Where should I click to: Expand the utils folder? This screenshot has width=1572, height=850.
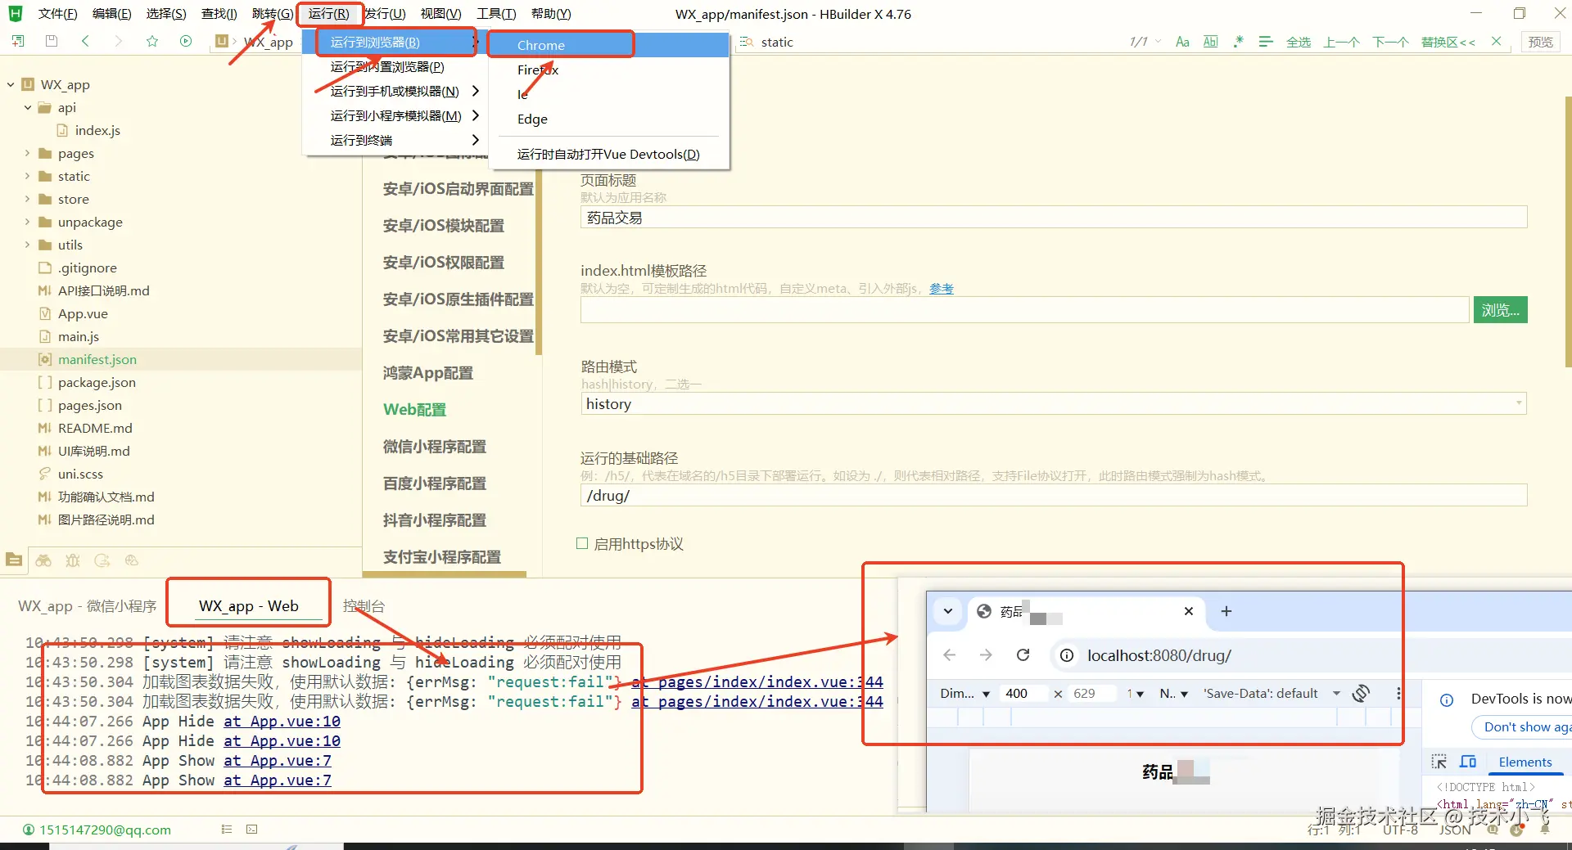28,245
